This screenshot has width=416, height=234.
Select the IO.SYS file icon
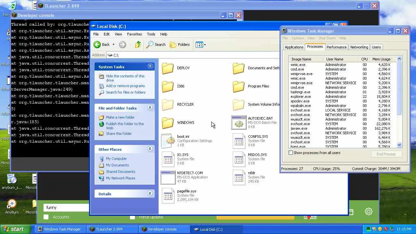click(x=168, y=159)
